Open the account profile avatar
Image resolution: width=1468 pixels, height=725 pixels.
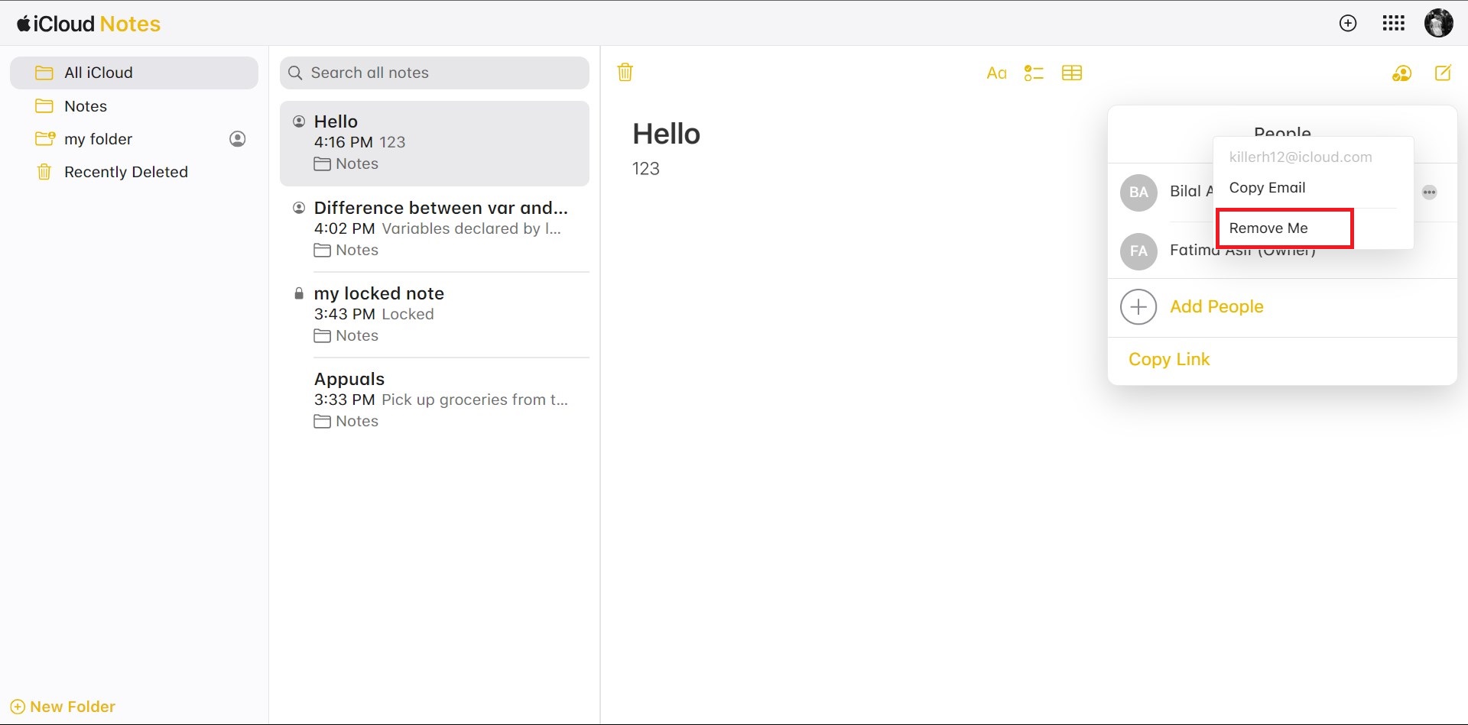point(1438,23)
